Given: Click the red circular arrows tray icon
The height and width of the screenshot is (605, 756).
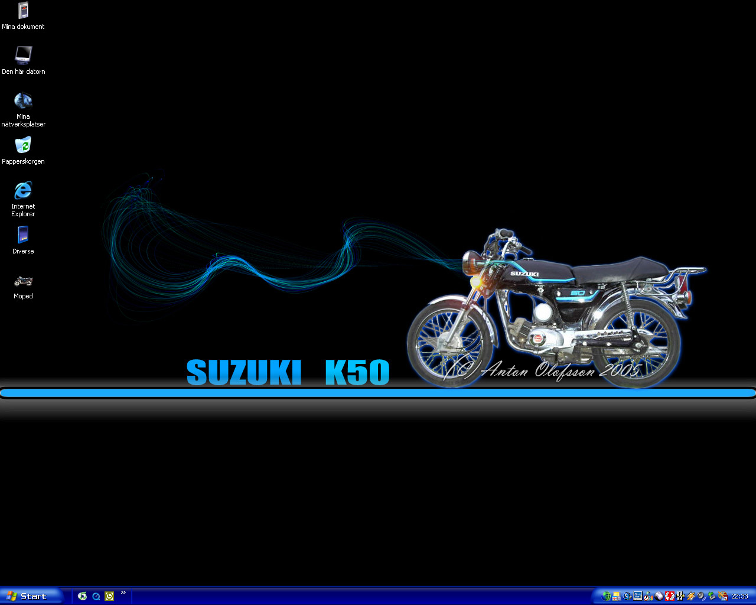Looking at the screenshot, I should click(670, 596).
